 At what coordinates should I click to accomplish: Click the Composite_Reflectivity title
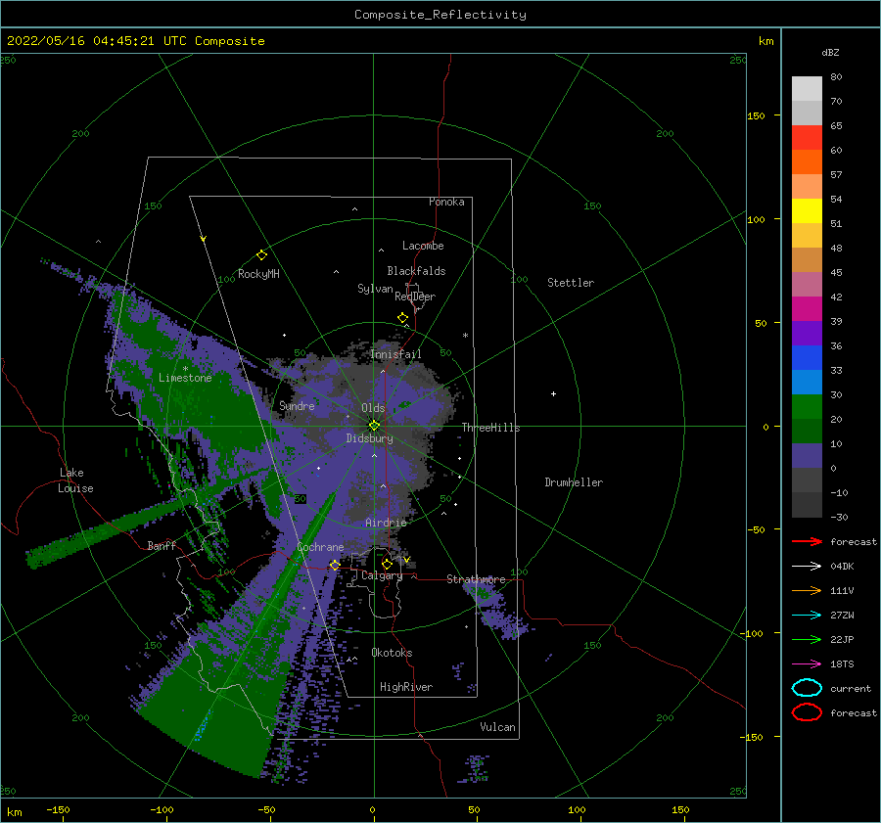[x=440, y=15]
